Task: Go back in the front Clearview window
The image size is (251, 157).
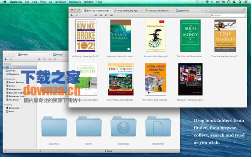Action: (72, 15)
